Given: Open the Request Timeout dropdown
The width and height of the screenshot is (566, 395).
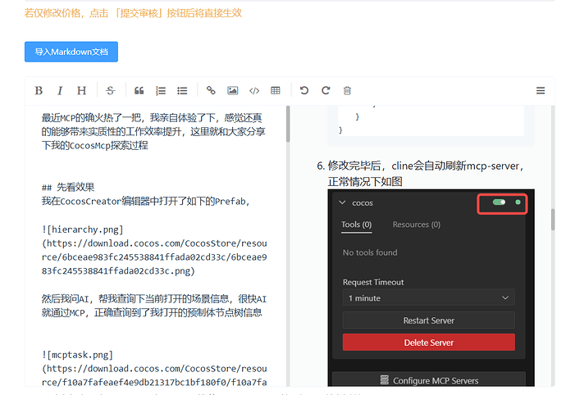Looking at the screenshot, I should click(x=428, y=298).
